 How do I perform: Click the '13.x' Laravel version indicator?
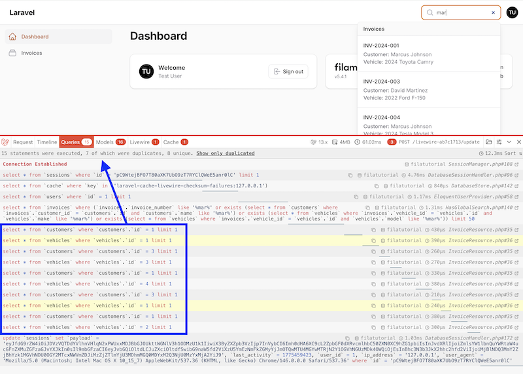[x=319, y=142]
